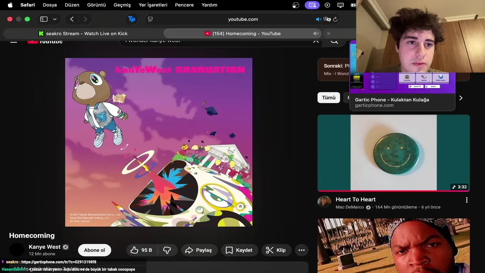The width and height of the screenshot is (485, 273).
Task: Open the page menu icon in address bar
Action: [150, 19]
